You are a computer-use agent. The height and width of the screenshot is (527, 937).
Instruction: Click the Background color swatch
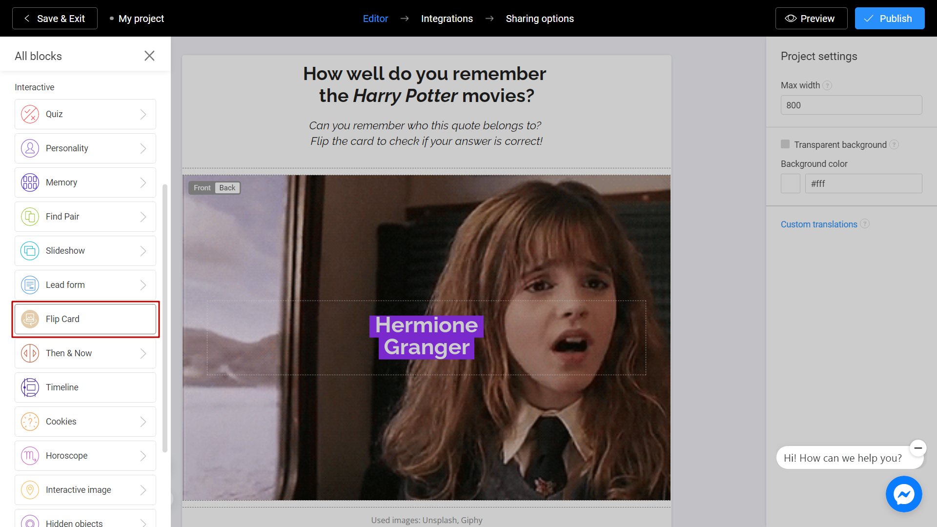[x=790, y=183]
